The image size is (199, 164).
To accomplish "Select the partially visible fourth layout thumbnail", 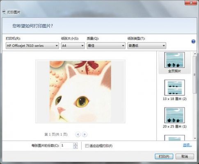I will pyautogui.click(x=174, y=138).
